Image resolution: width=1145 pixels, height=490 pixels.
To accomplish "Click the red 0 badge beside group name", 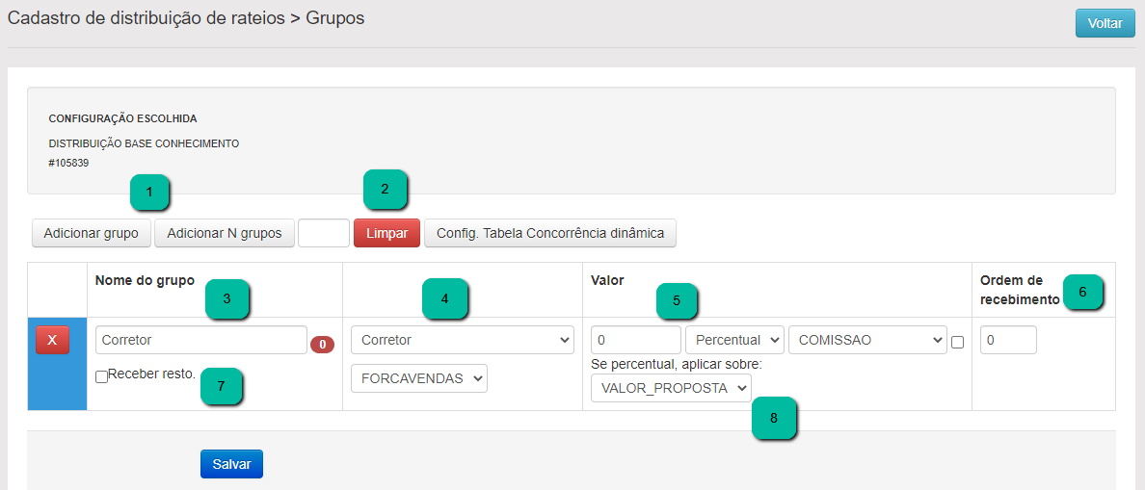I will point(322,344).
